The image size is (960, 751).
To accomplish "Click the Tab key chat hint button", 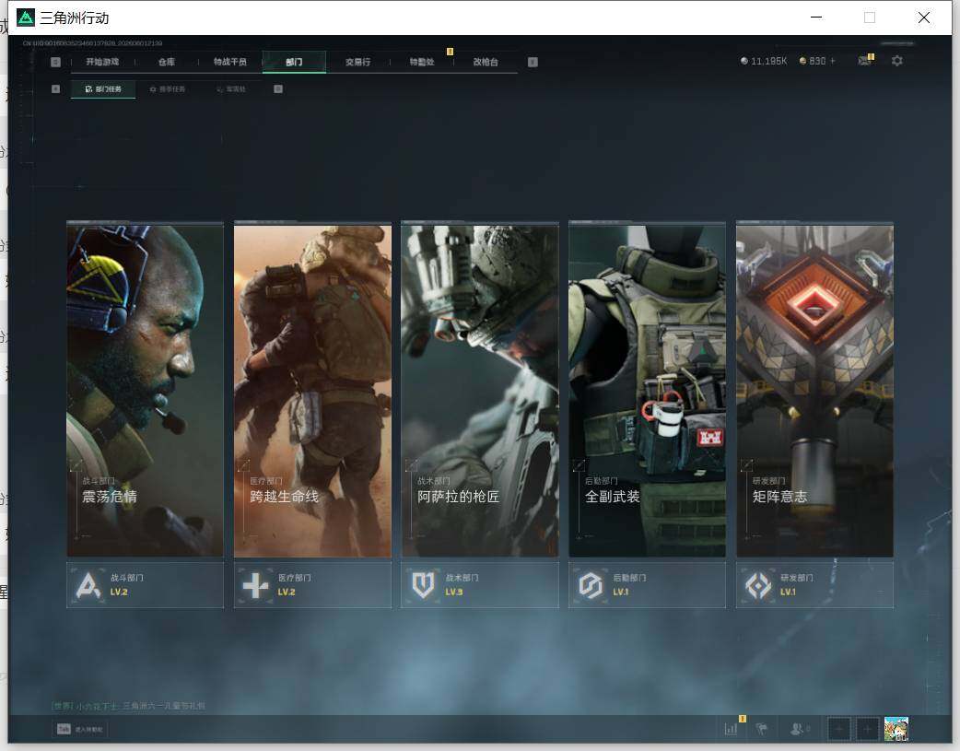I will click(79, 729).
